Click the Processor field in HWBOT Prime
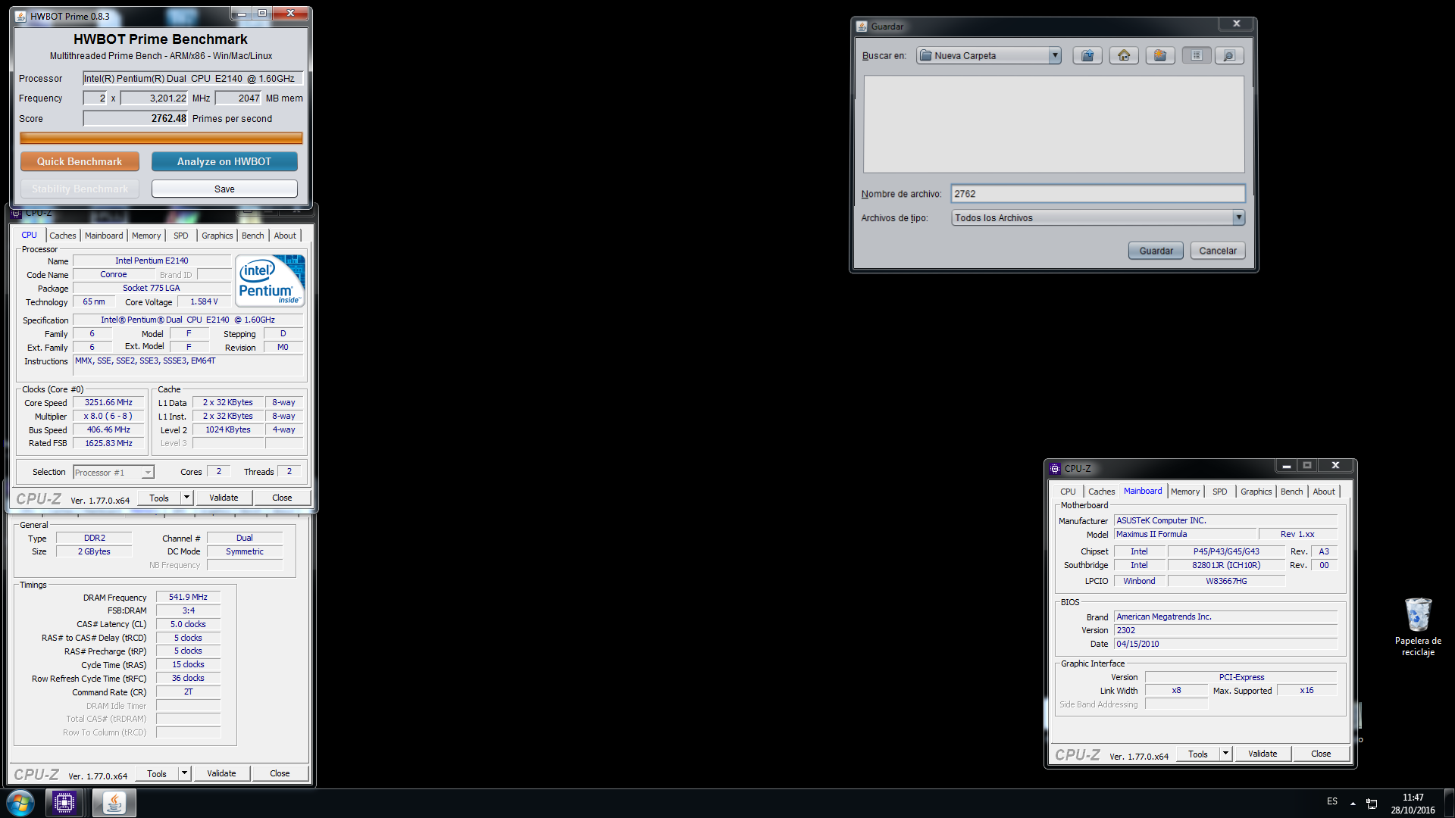Screen dimensions: 1455x818 click(192, 79)
